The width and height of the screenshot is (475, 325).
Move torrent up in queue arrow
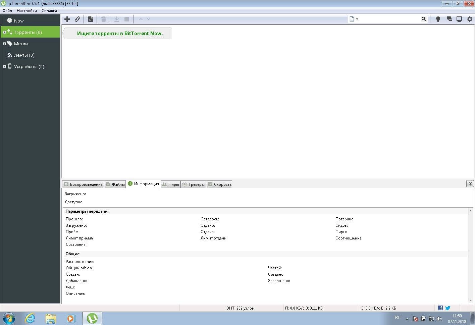141,19
